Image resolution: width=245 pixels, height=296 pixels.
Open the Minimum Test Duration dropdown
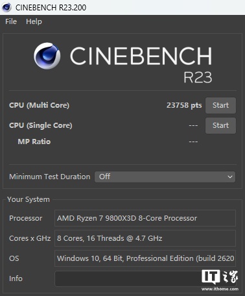tap(165, 177)
